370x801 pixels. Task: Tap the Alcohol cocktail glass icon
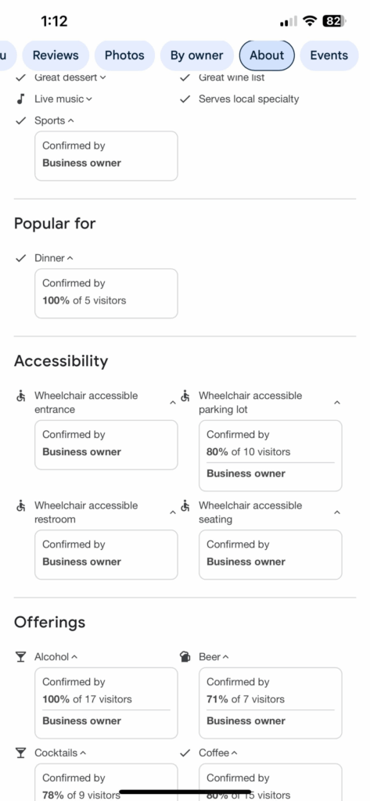(20, 657)
